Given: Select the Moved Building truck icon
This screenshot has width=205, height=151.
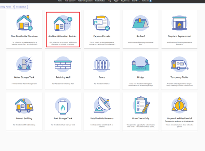Looking at the screenshot, I should click(24, 105).
